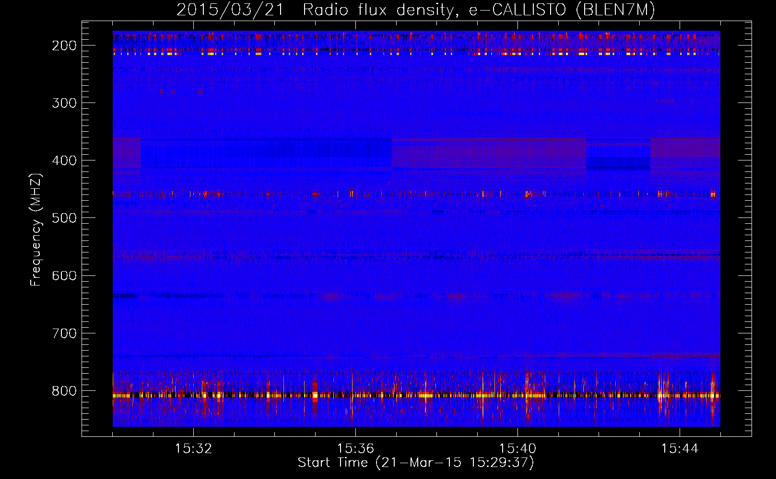Click the 300 frequency tick label

pos(64,103)
